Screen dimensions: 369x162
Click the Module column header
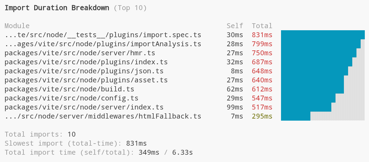tap(17, 26)
